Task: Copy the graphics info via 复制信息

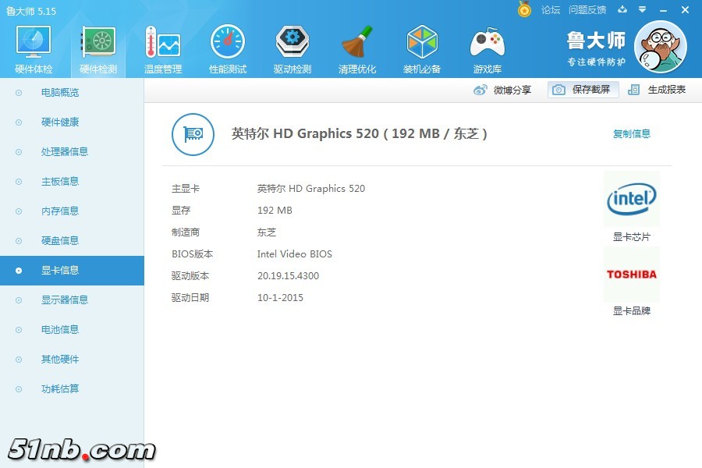Action: click(630, 133)
